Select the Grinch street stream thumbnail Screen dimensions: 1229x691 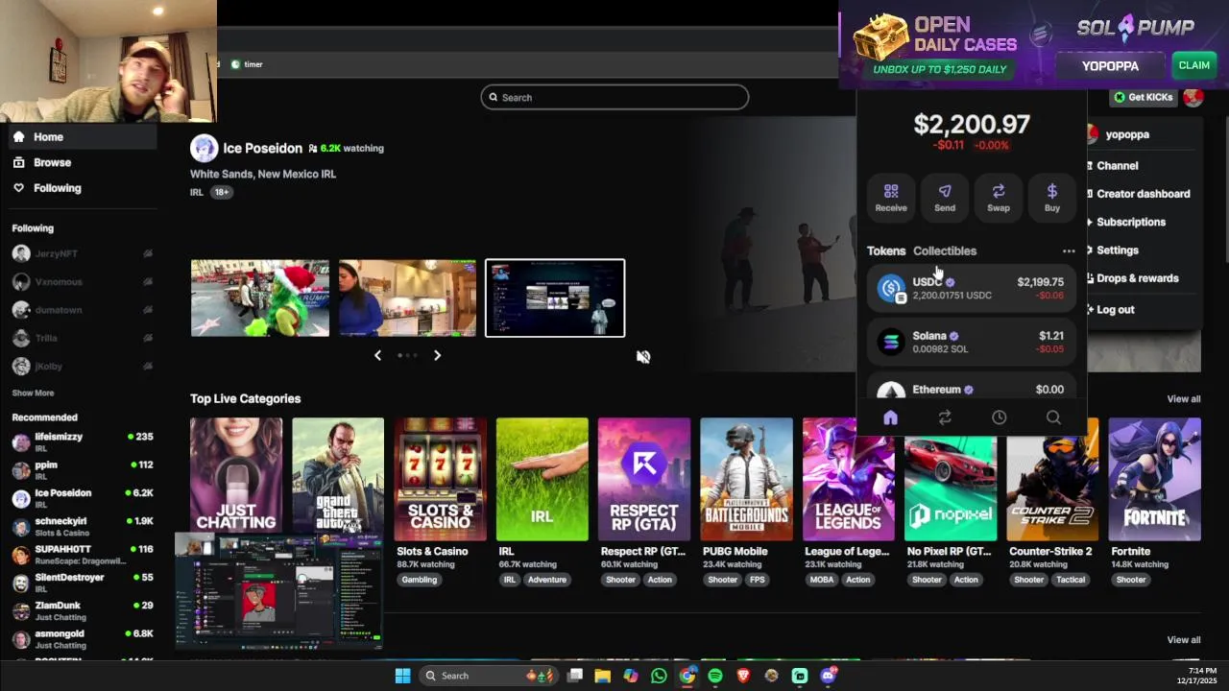(259, 298)
